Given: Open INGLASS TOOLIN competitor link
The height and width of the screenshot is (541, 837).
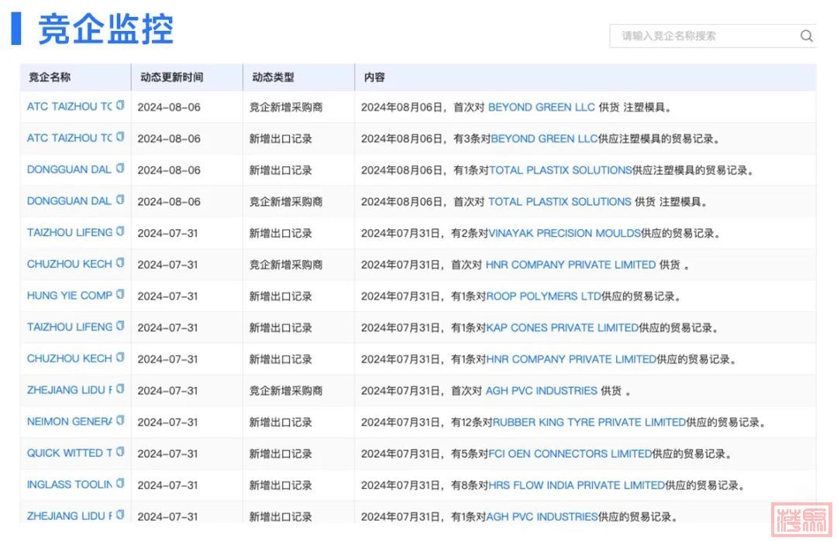Looking at the screenshot, I should (70, 485).
